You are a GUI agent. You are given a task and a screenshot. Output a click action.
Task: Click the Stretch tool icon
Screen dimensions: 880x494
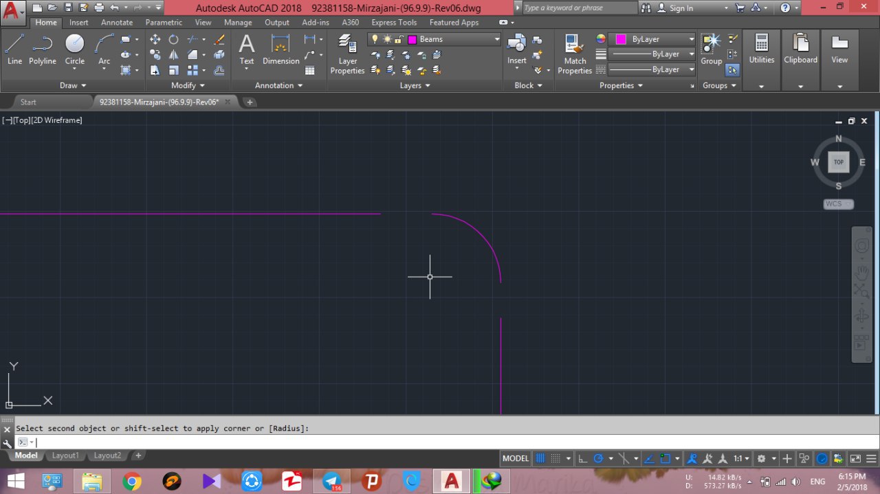[x=155, y=70]
